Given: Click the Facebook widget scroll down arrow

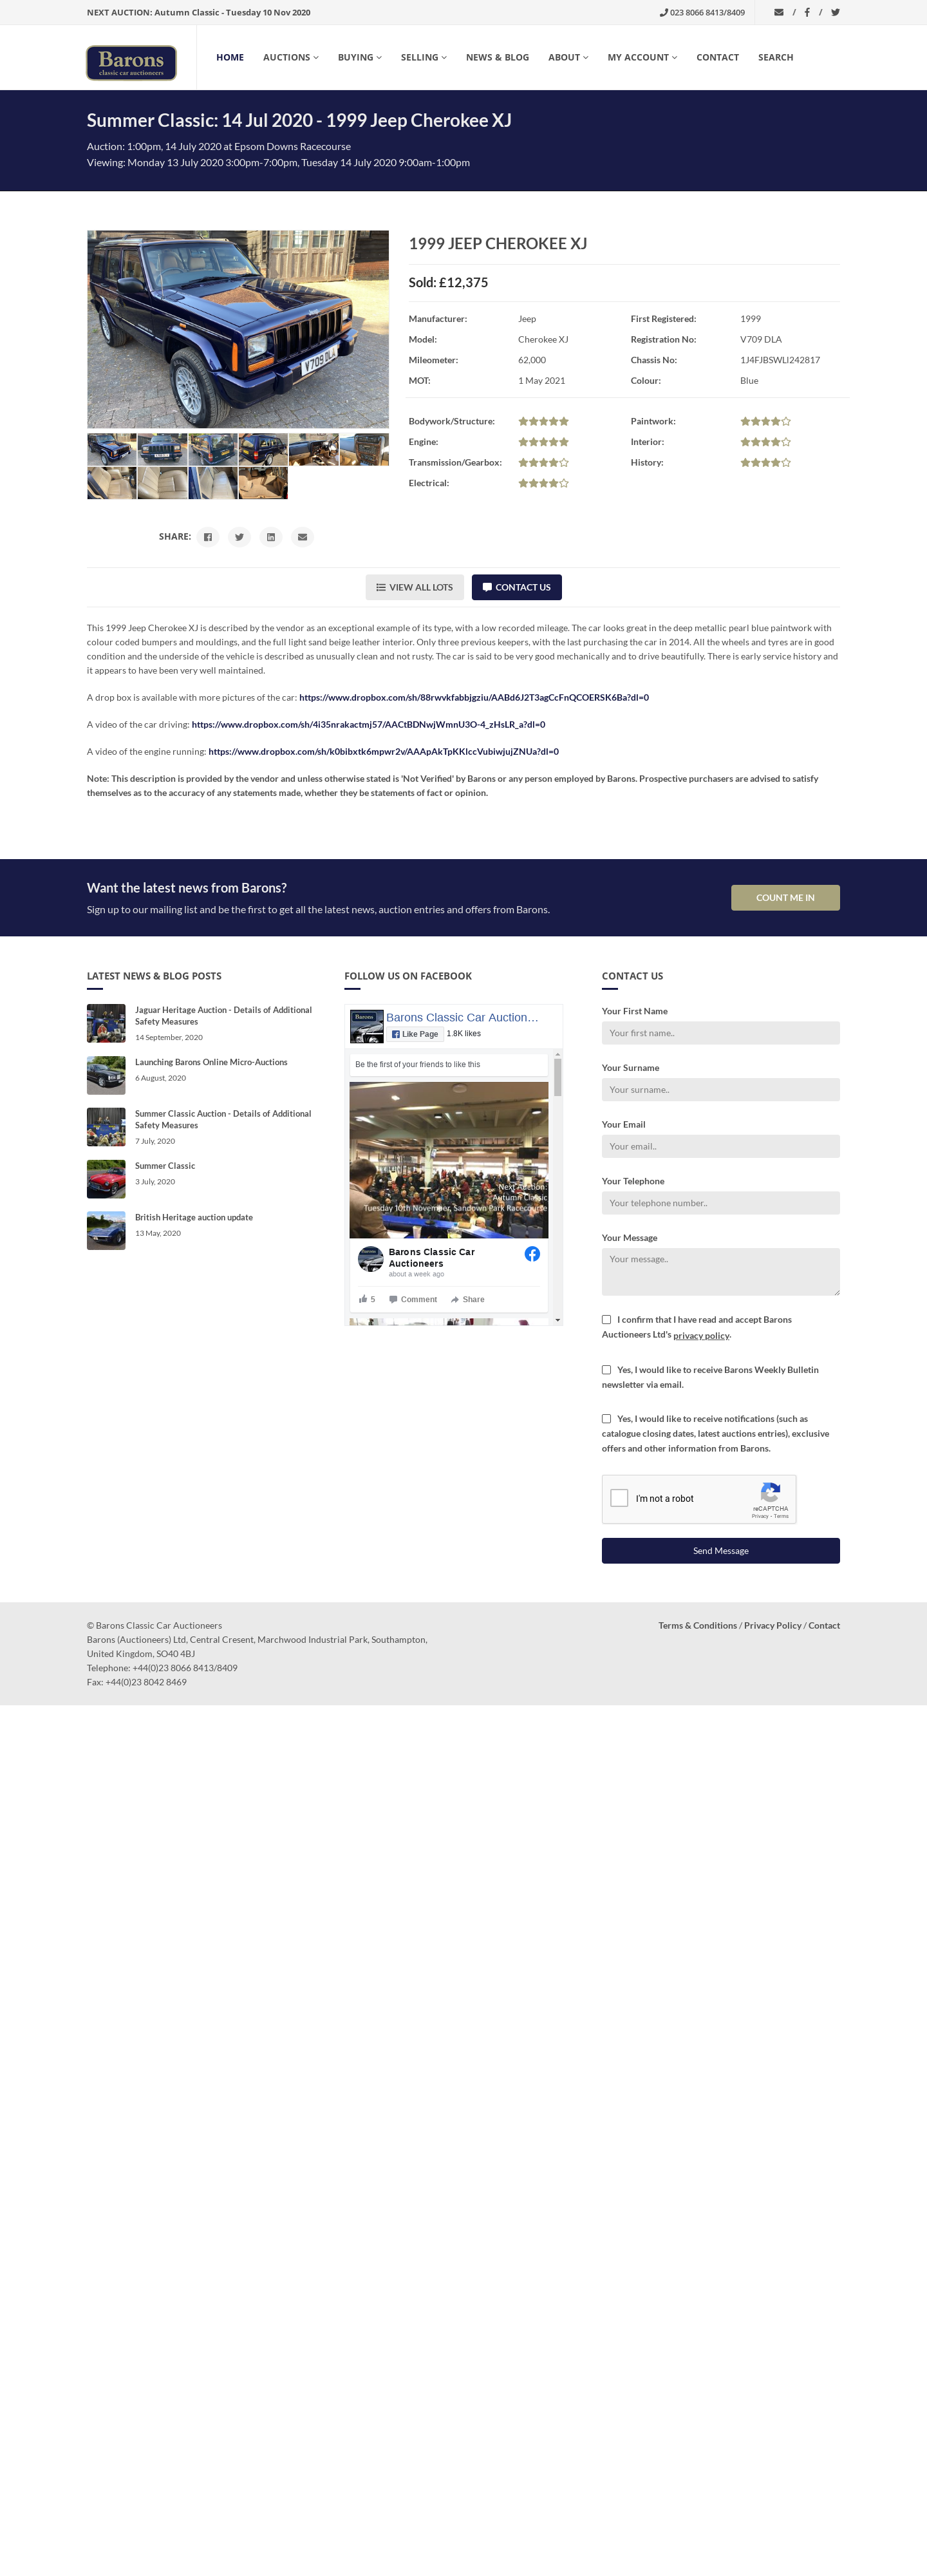Looking at the screenshot, I should coord(557,1320).
